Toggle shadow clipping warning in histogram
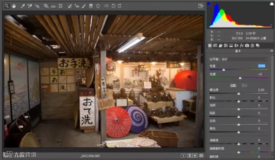Viewport: 275px width, 160px height. click(209, 4)
